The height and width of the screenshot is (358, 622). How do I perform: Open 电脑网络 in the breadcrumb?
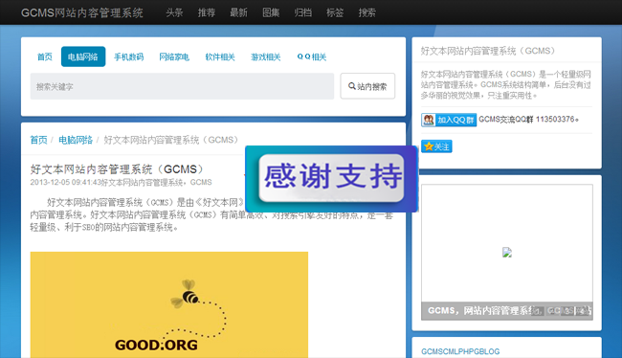click(76, 140)
